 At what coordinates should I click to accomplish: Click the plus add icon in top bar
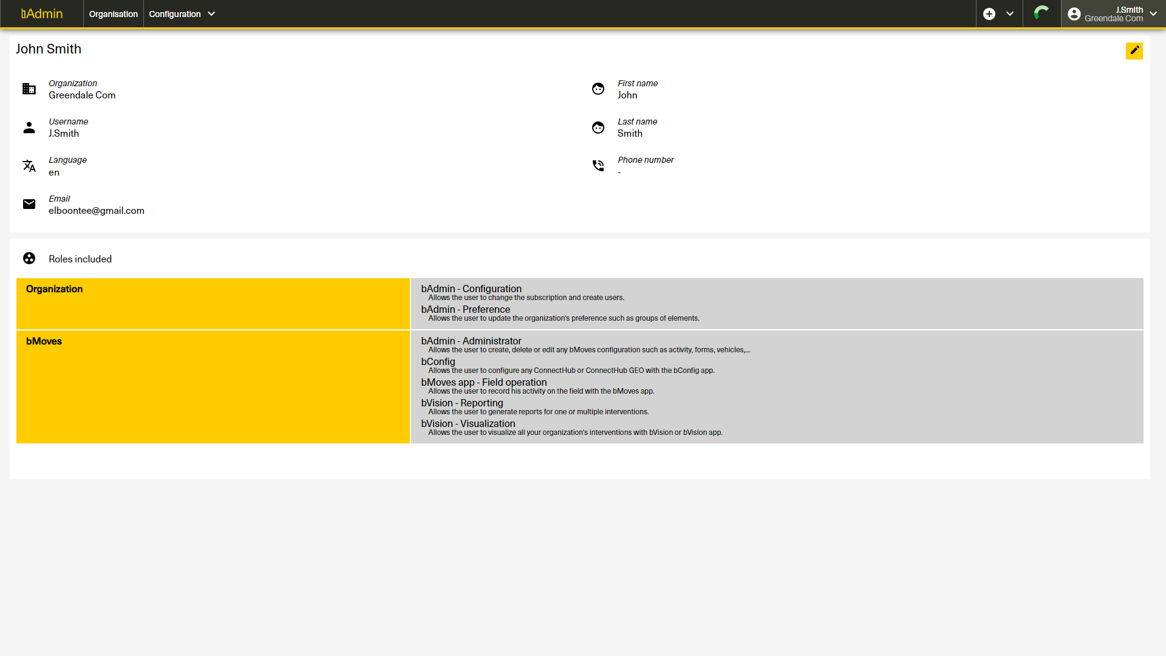989,14
